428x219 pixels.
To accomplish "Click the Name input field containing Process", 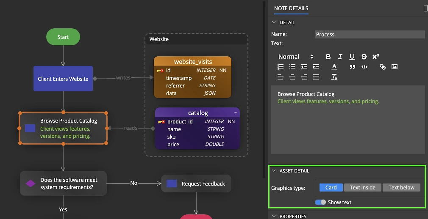I will (370, 34).
